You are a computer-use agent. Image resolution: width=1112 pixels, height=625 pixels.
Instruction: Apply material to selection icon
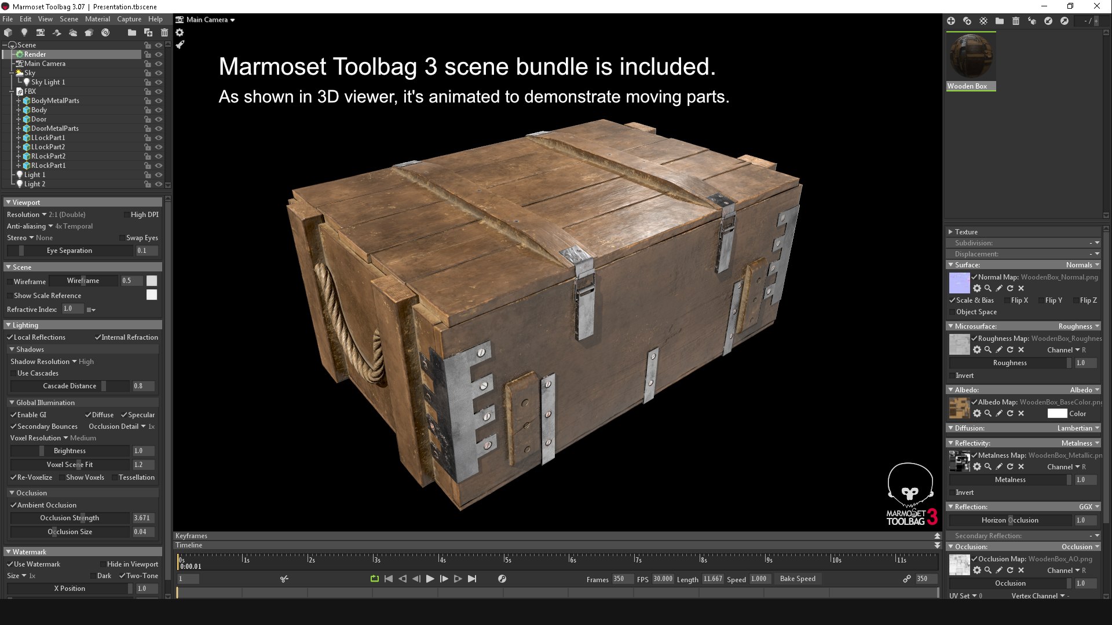[x=1032, y=21]
